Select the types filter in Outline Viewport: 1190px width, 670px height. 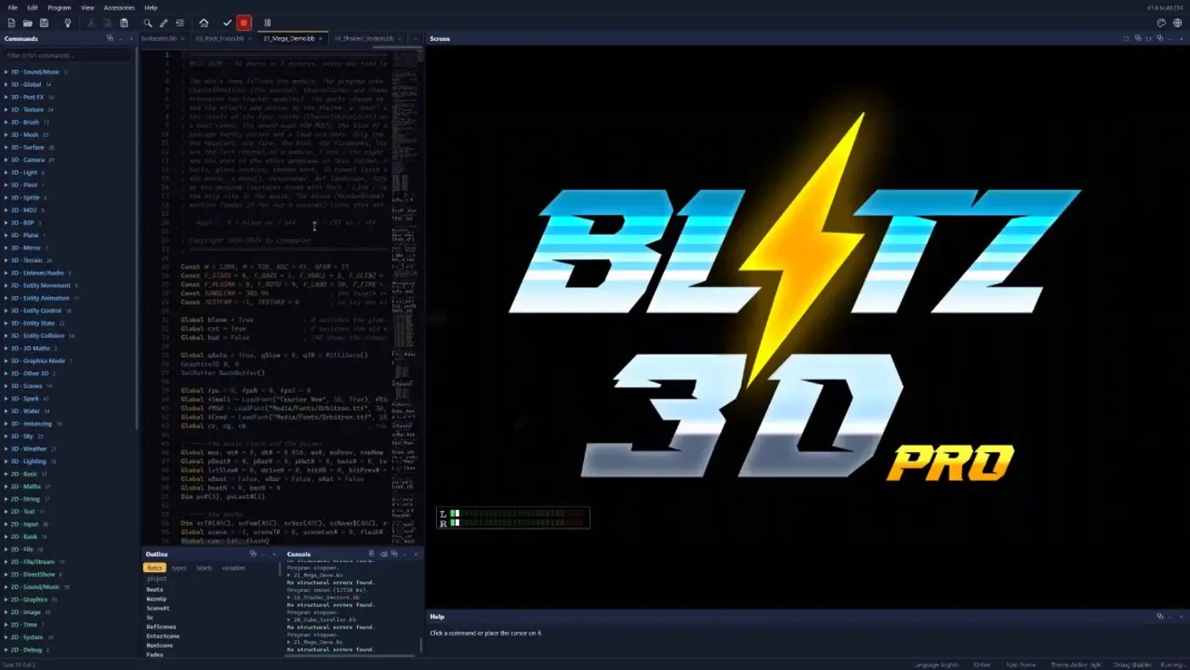178,568
